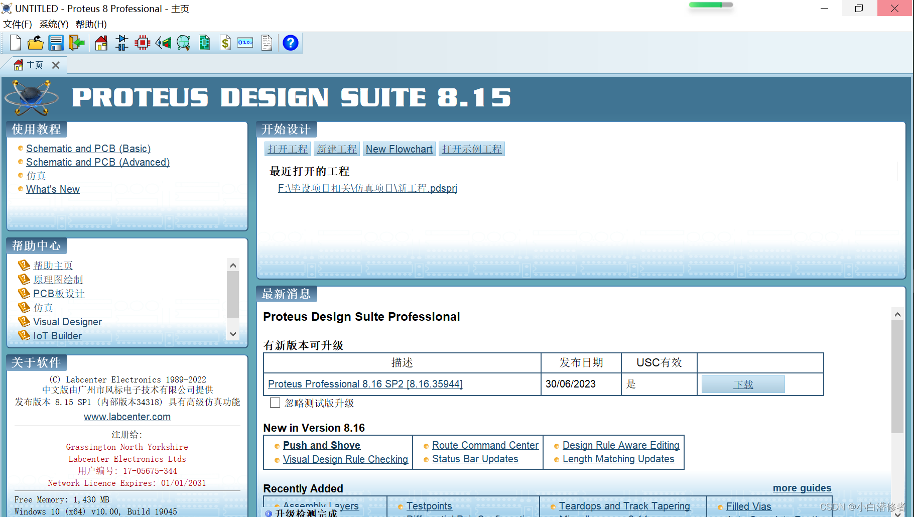This screenshot has width=914, height=517.
Task: Open a project with the folder icon
Action: coord(35,43)
